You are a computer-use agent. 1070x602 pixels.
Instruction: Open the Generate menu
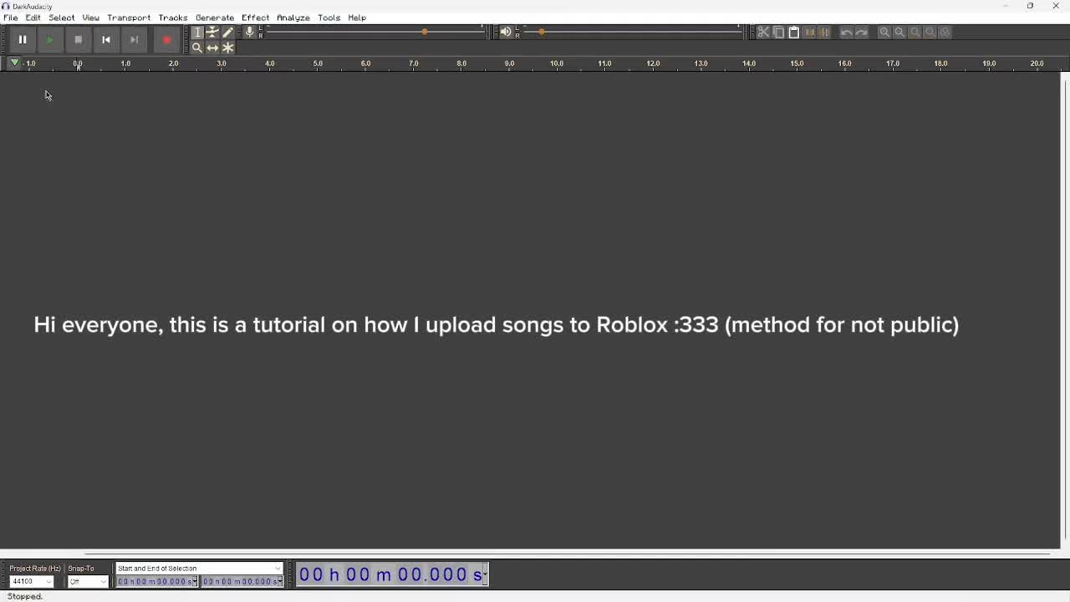[x=215, y=18]
